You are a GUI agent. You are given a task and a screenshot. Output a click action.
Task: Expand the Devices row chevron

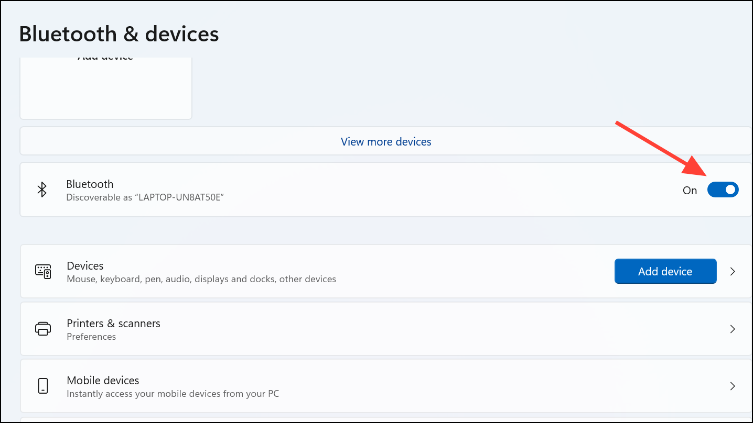pyautogui.click(x=733, y=271)
